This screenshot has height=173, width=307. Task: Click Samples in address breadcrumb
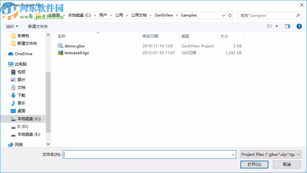(x=189, y=15)
